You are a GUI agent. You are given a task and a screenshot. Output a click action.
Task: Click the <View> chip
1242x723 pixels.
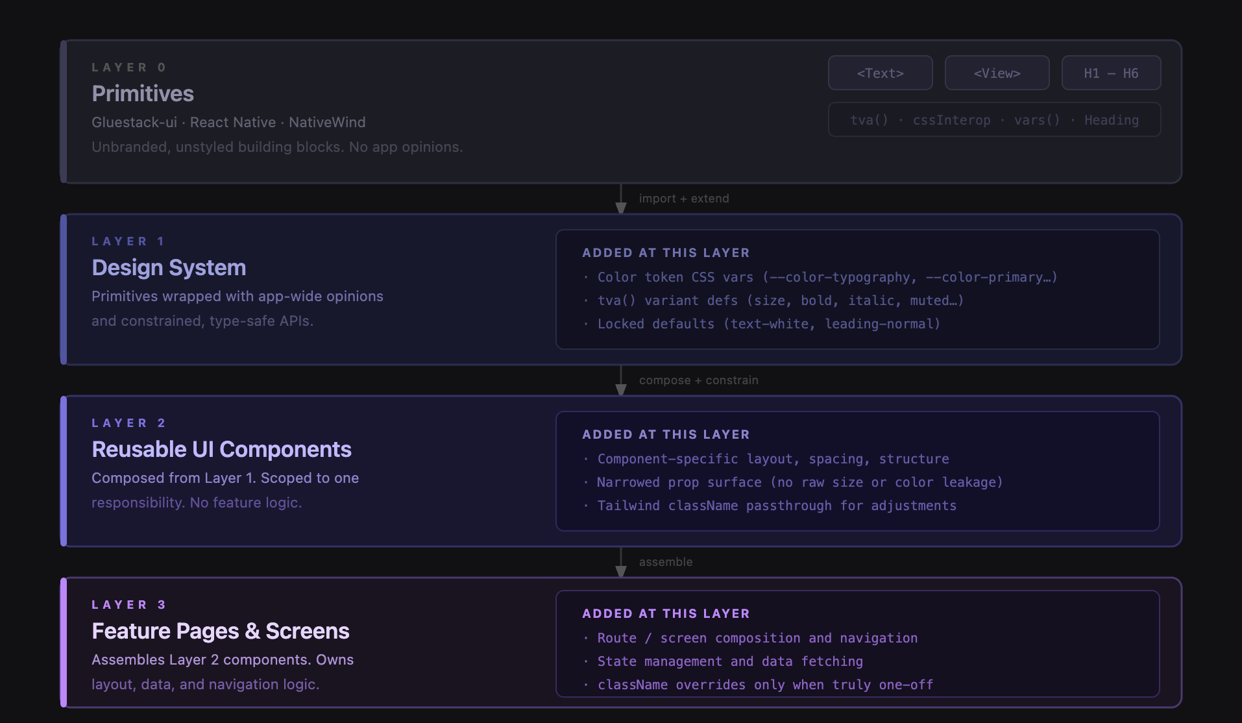coord(997,73)
